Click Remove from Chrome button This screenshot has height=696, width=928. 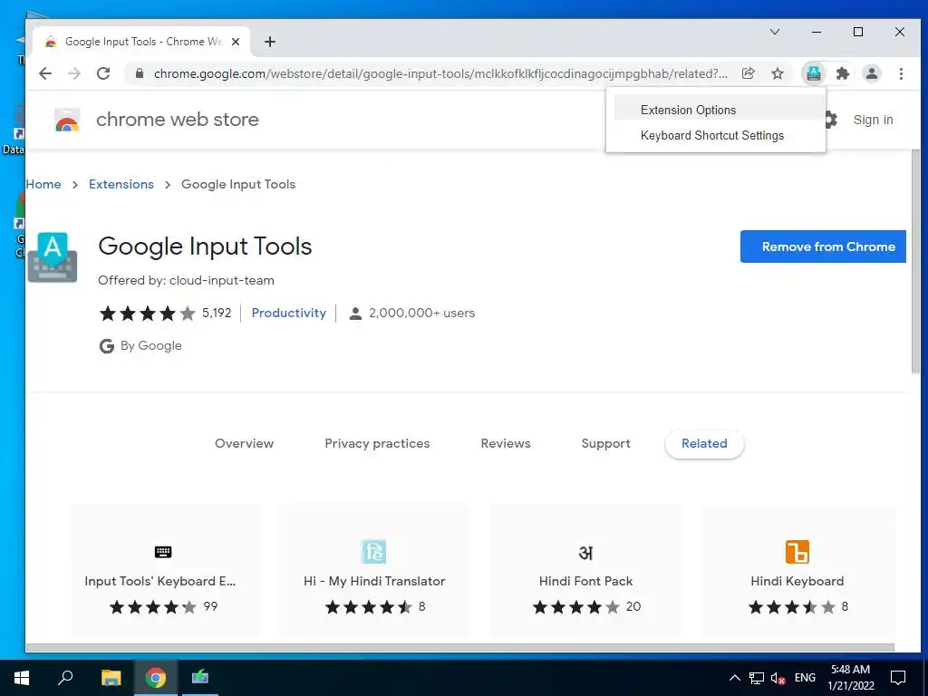[823, 246]
